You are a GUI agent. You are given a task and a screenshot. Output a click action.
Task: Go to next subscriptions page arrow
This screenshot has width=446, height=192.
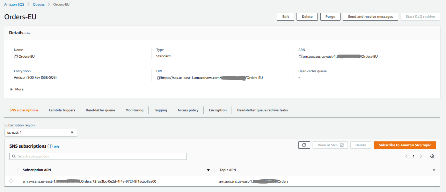pyautogui.click(x=421, y=156)
